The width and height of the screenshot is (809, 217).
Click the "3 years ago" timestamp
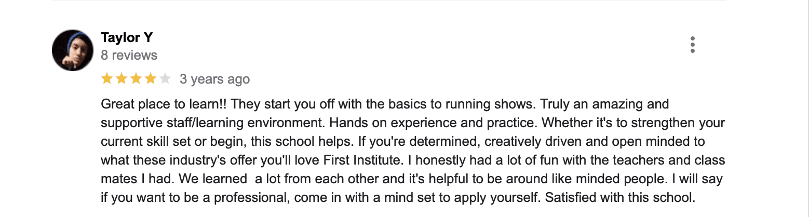214,79
